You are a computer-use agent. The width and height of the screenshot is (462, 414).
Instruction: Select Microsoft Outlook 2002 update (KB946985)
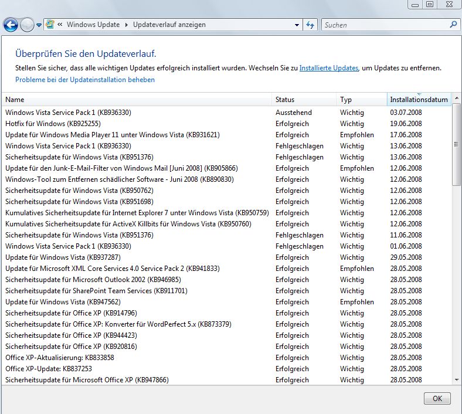coord(226,280)
